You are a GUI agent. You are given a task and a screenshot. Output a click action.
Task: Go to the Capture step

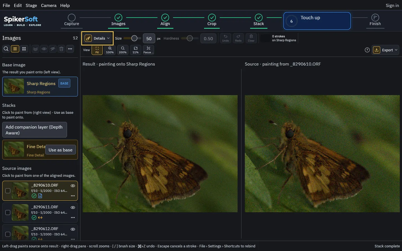pos(72,20)
